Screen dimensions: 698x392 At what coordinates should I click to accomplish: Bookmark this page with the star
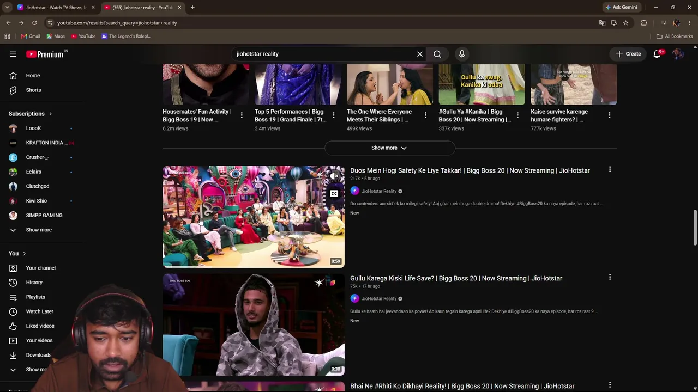[625, 23]
